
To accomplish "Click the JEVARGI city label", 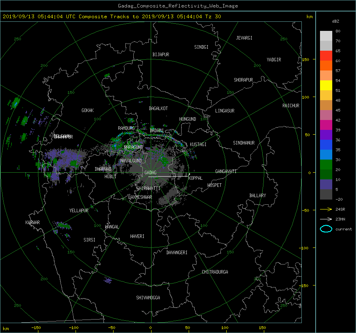I will (244, 38).
